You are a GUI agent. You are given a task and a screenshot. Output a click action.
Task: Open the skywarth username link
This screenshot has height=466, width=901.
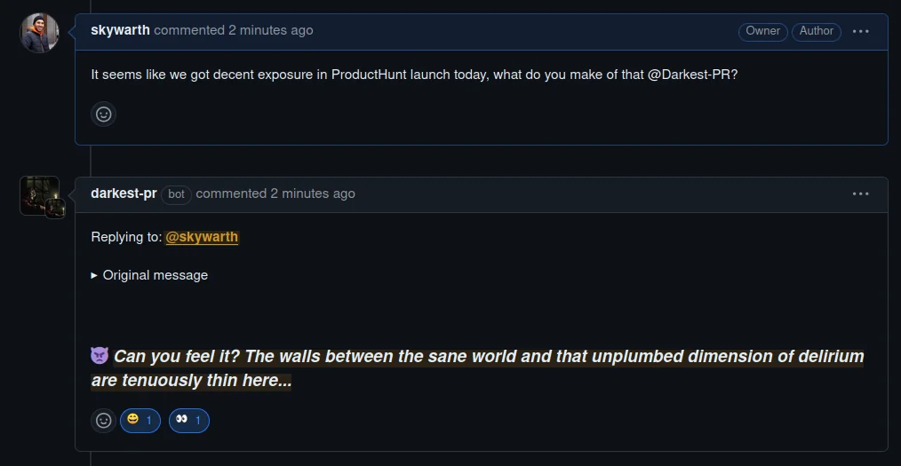(120, 30)
